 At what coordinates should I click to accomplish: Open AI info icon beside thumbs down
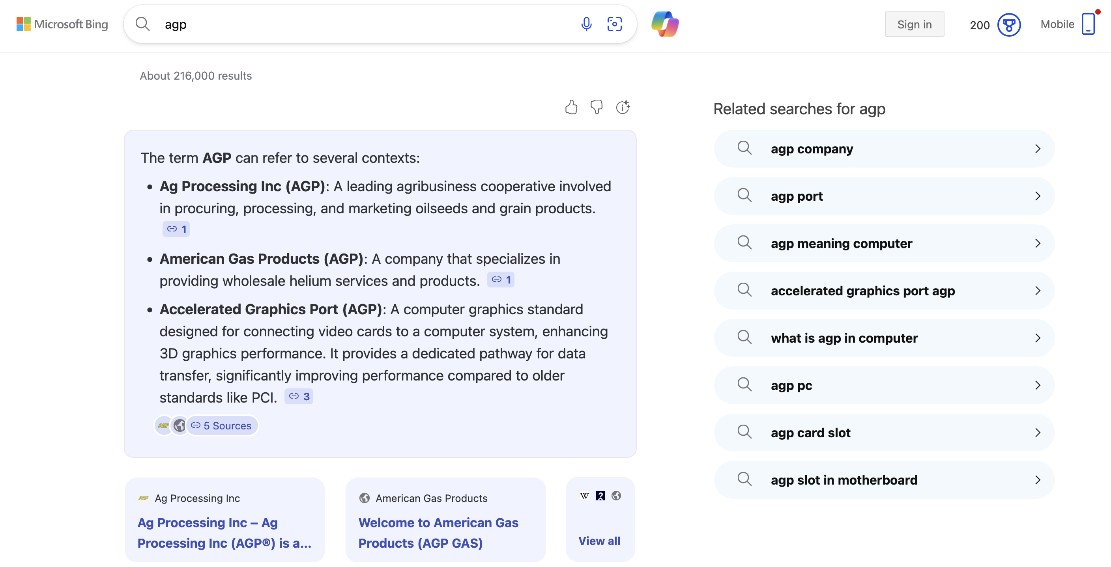coord(623,107)
